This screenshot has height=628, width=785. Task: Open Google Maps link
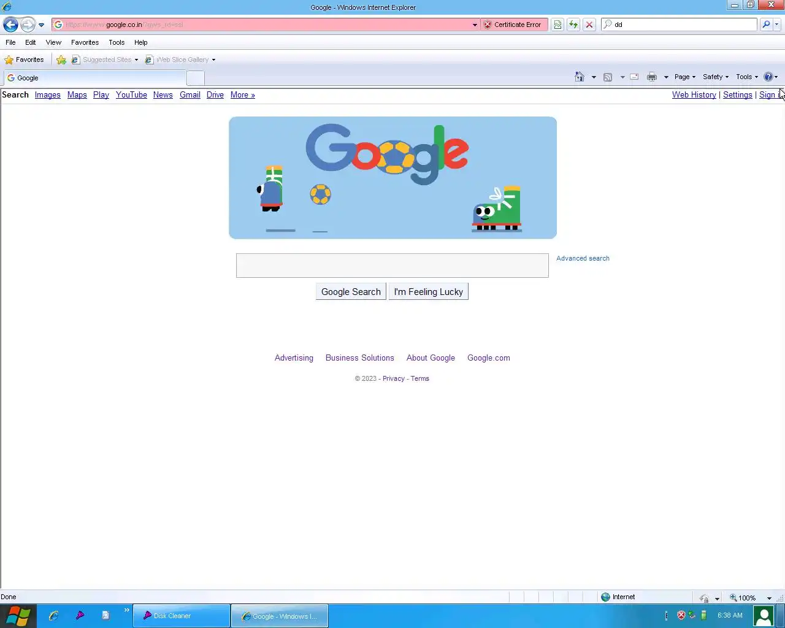click(x=77, y=94)
